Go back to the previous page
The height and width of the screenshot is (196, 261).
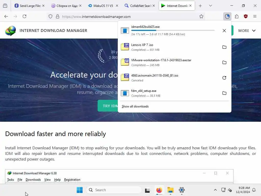click(6, 16)
